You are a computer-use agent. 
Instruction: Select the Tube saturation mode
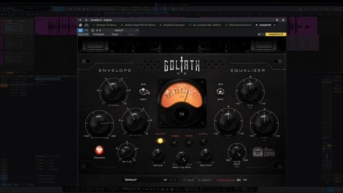tap(174, 143)
